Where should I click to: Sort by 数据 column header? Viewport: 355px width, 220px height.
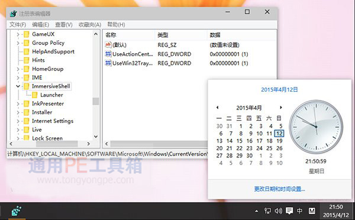click(x=241, y=35)
